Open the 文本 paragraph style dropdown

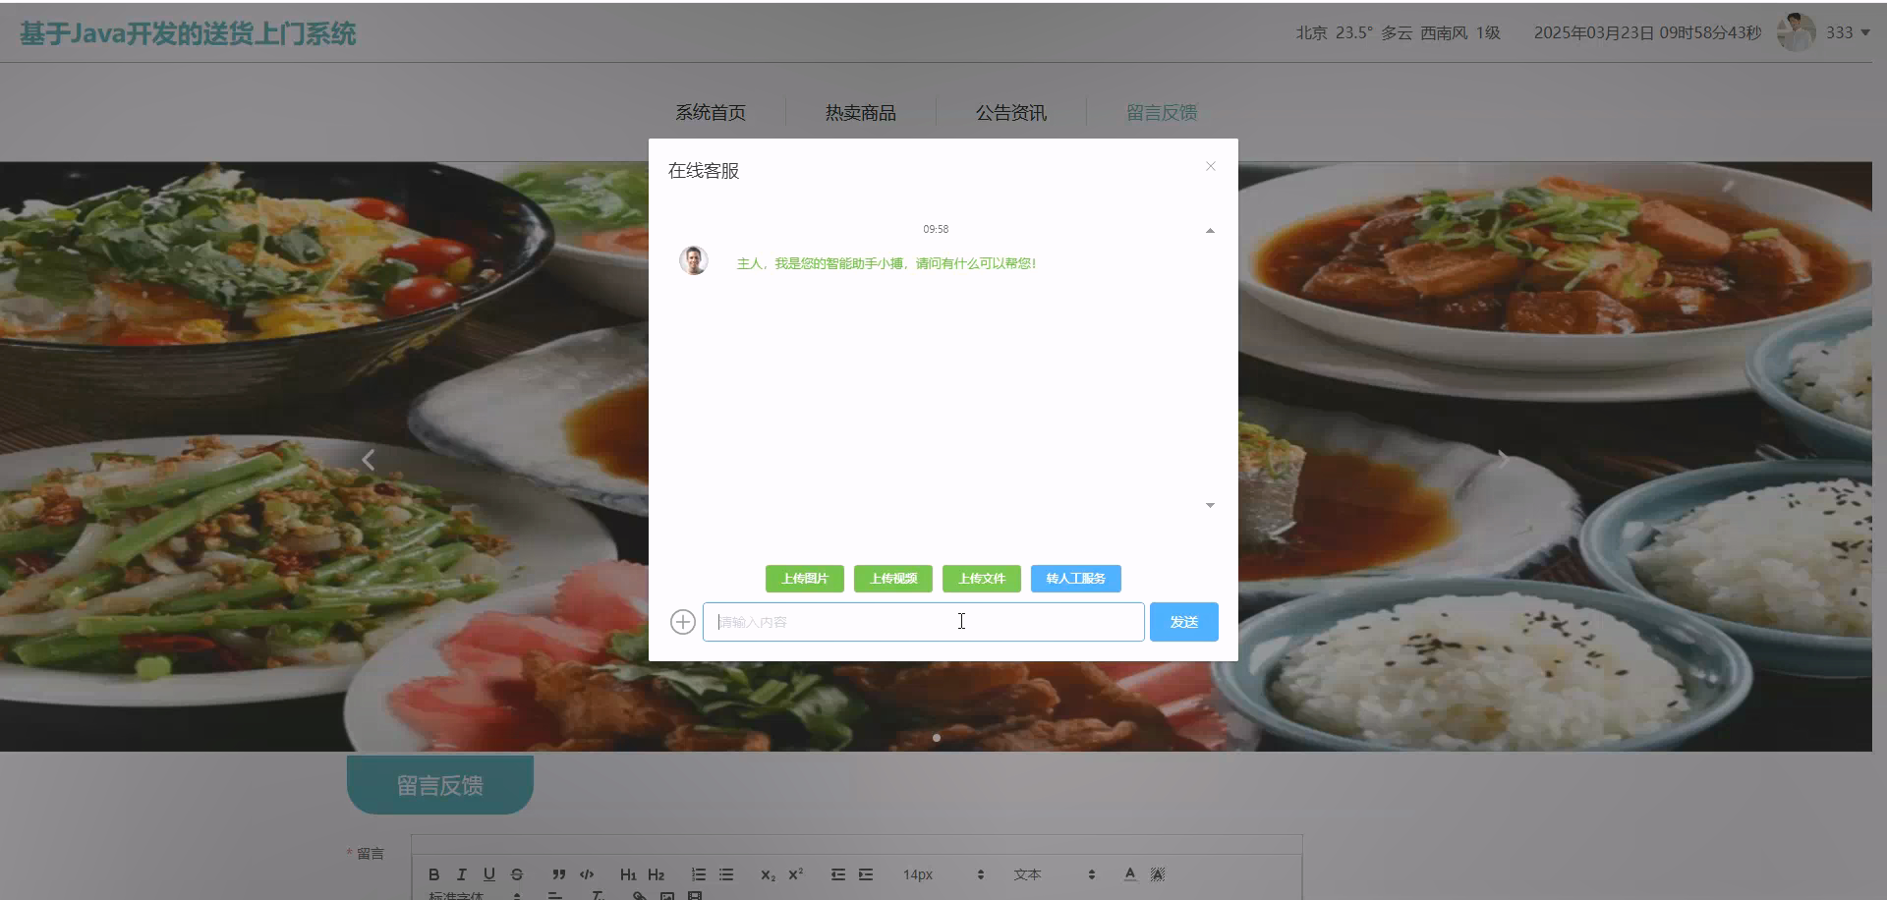tap(1054, 874)
